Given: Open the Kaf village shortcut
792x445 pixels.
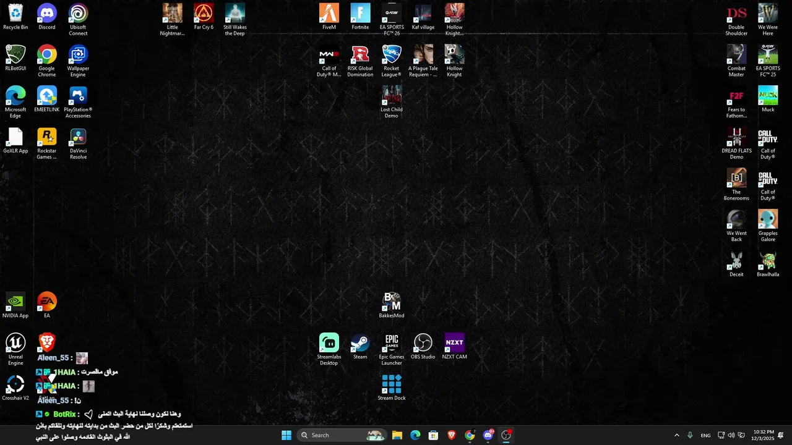Looking at the screenshot, I should pyautogui.click(x=423, y=17).
